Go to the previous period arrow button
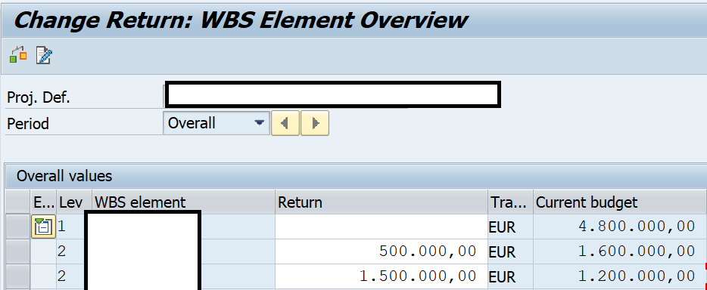The height and width of the screenshot is (290, 707). click(x=285, y=123)
